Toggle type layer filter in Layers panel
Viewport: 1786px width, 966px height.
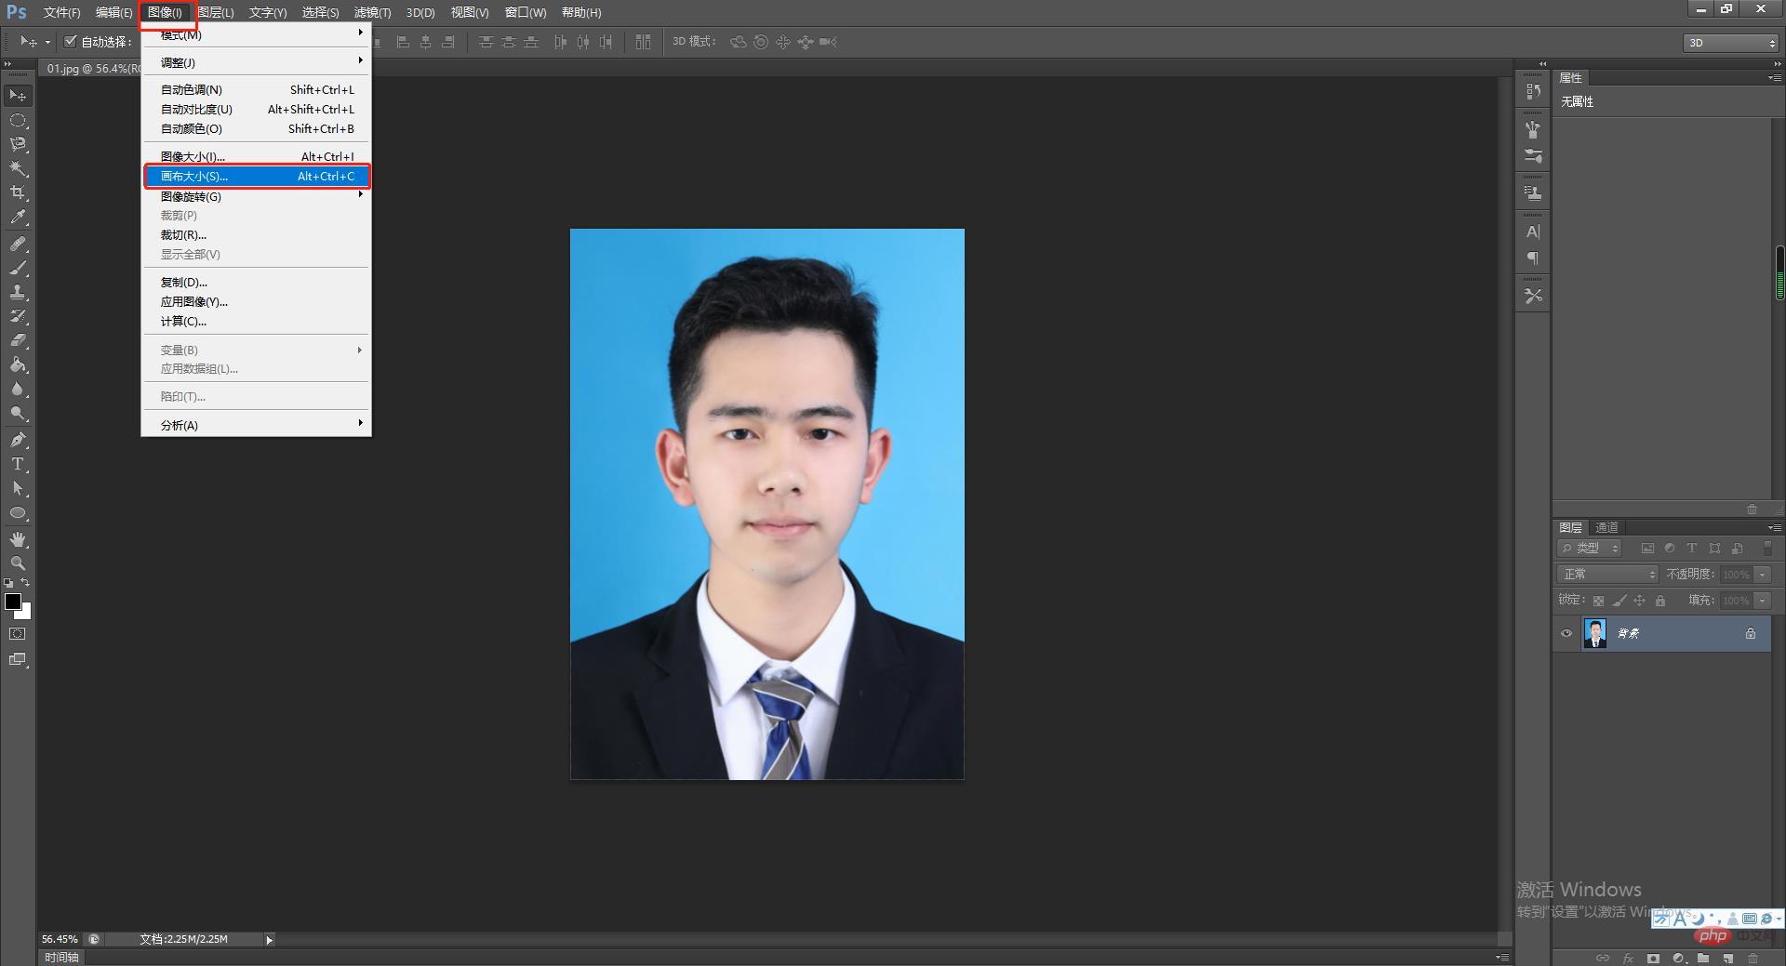point(1692,549)
